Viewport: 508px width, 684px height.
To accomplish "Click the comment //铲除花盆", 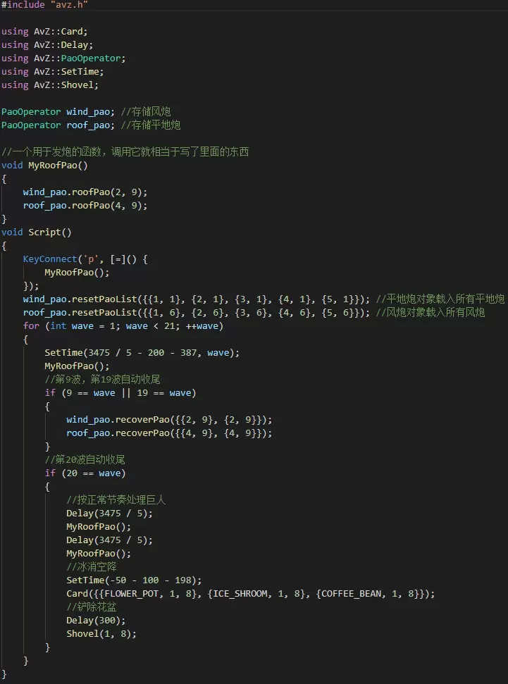I will tap(91, 607).
